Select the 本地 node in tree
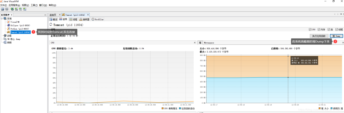The width and height of the screenshot is (344, 113). (x=9, y=18)
